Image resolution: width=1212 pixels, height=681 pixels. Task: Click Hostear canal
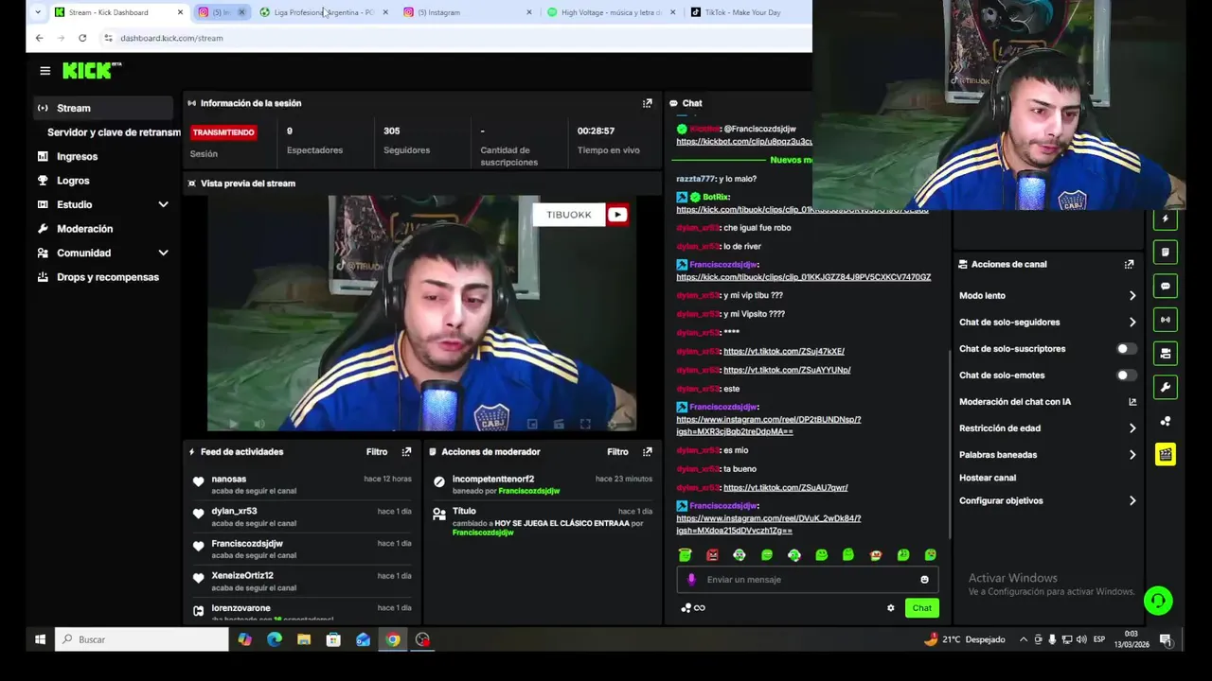(988, 479)
